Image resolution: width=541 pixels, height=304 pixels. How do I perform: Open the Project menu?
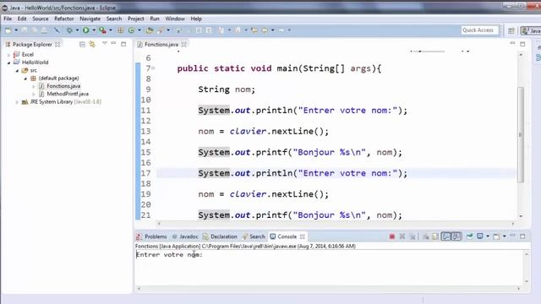point(135,19)
